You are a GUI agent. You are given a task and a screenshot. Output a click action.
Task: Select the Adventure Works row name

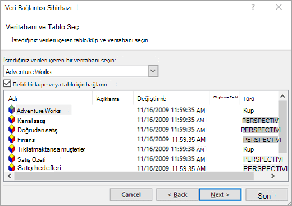click(x=39, y=111)
